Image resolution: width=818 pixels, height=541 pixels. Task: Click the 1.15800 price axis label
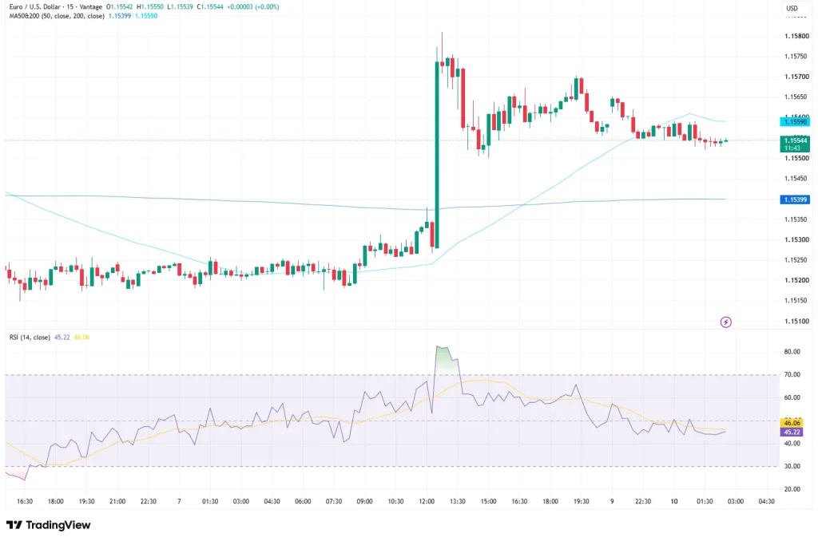pyautogui.click(x=796, y=36)
